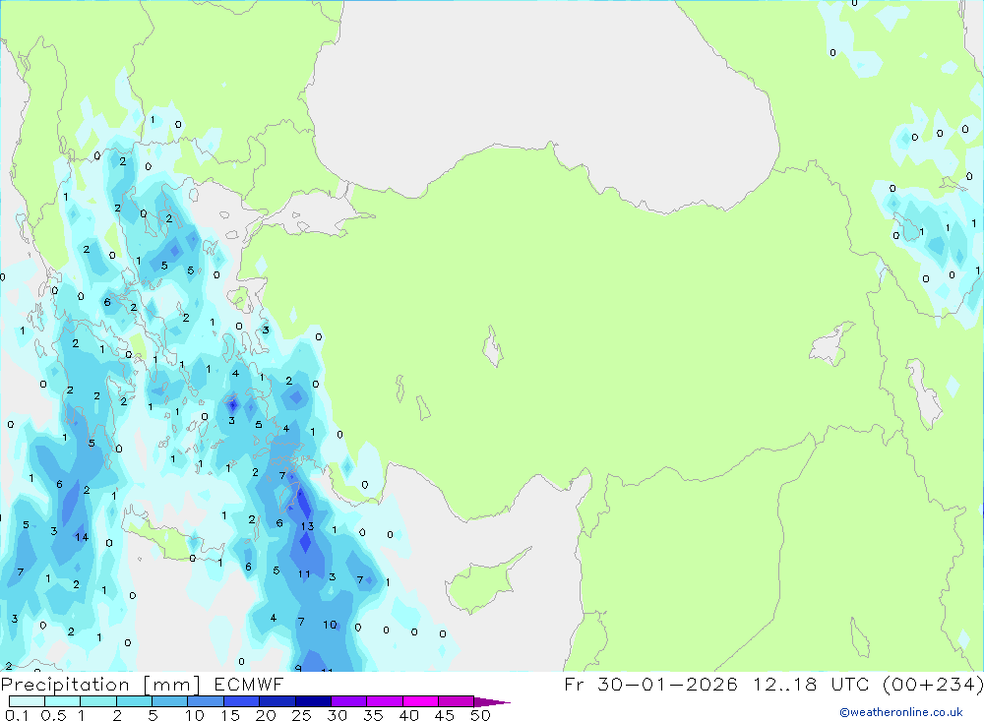This screenshot has height=721, width=984.
Task: Click the 'Precipitation [mm] ECMWF' title text
Action: tap(143, 684)
